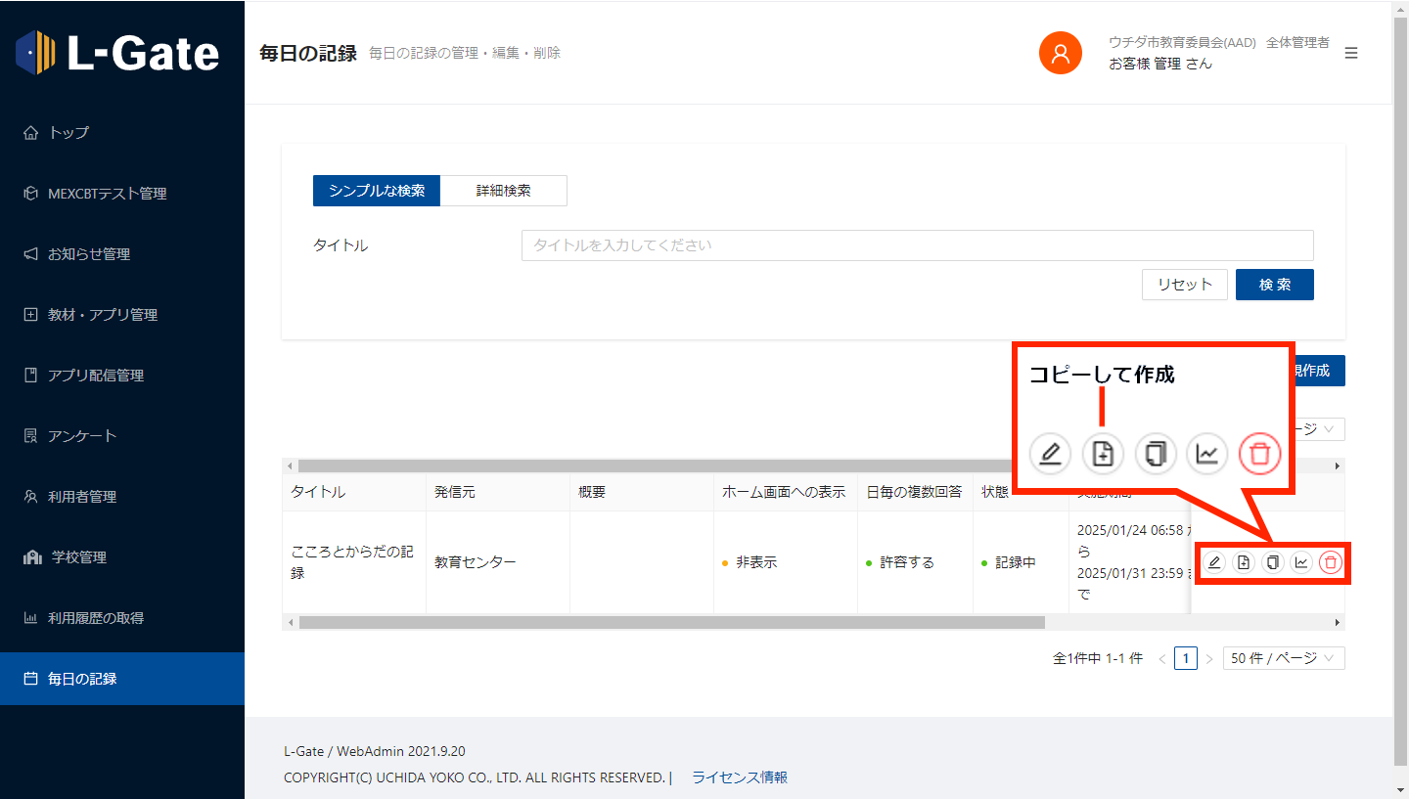
Task: Go to next page arrow in pagination
Action: [x=1209, y=659]
